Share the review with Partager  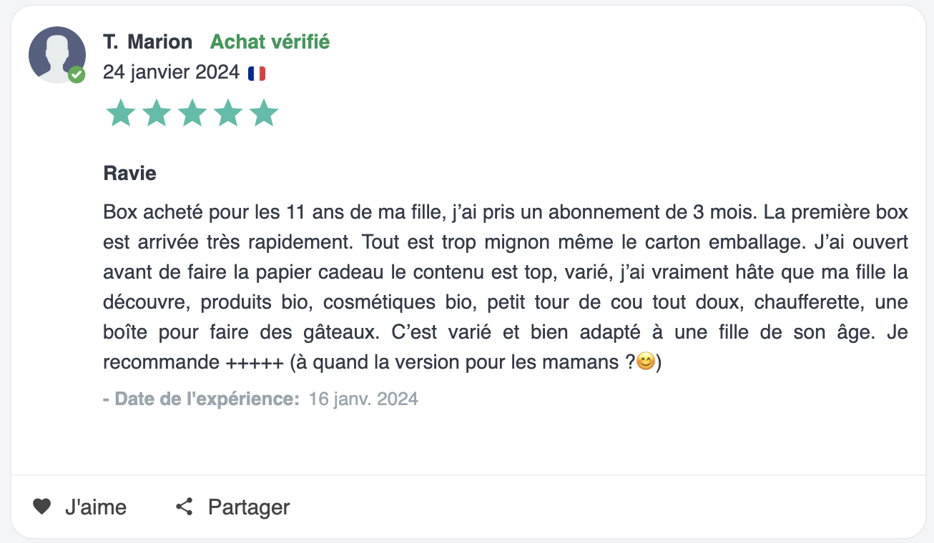pos(233,507)
